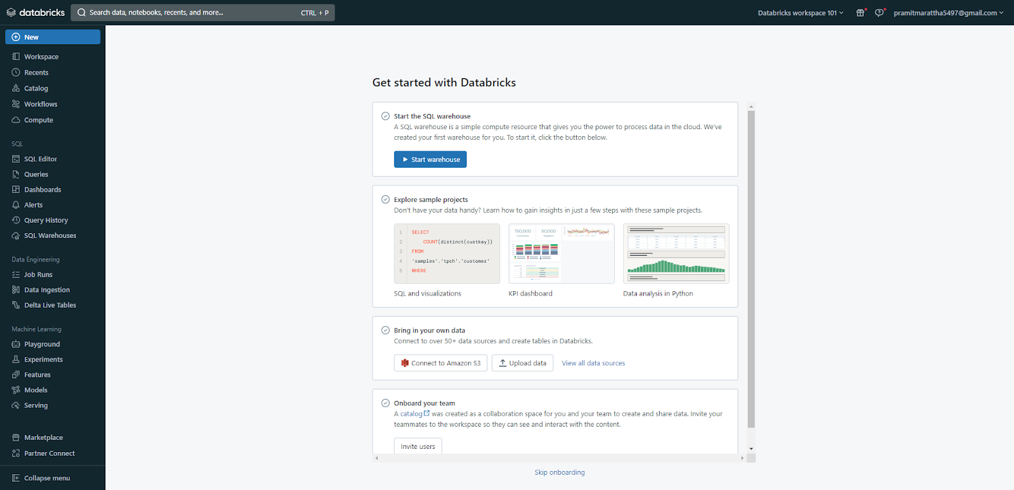
Task: Open the View all data sources link
Action: pyautogui.click(x=593, y=363)
